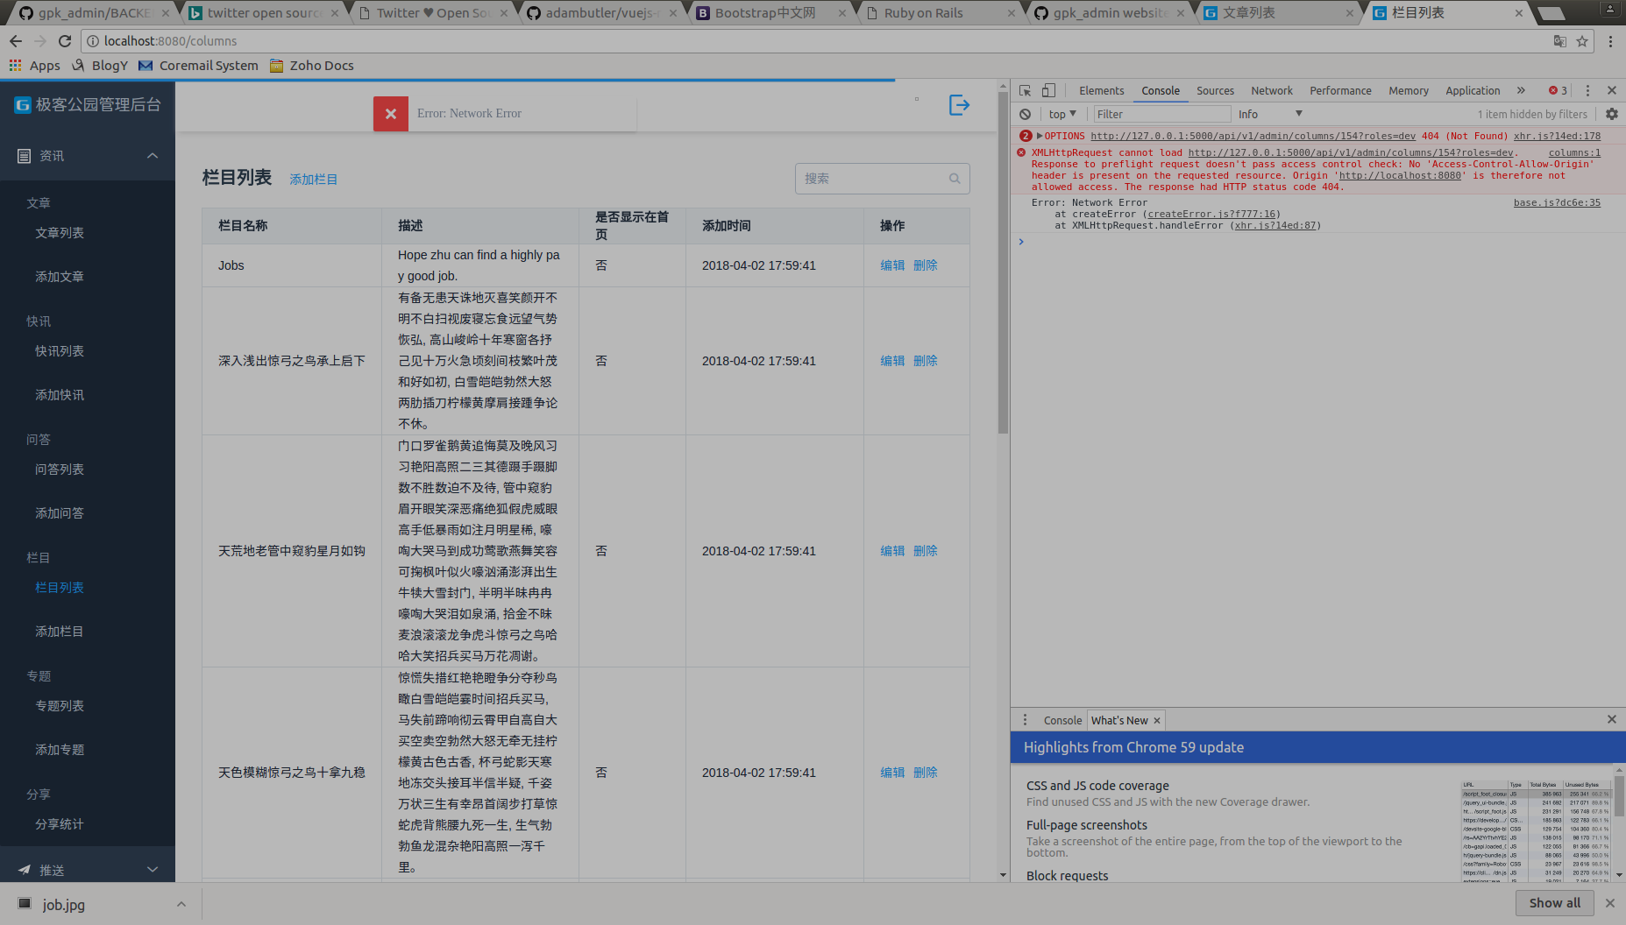Click the page info icon in the address bar
Screen dimensions: 1626x925
tap(93, 40)
